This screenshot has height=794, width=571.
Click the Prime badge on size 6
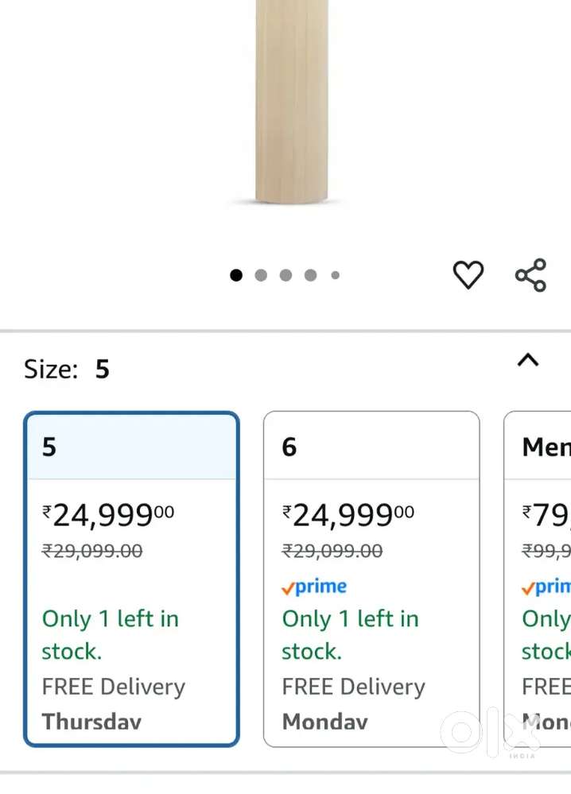pyautogui.click(x=315, y=587)
